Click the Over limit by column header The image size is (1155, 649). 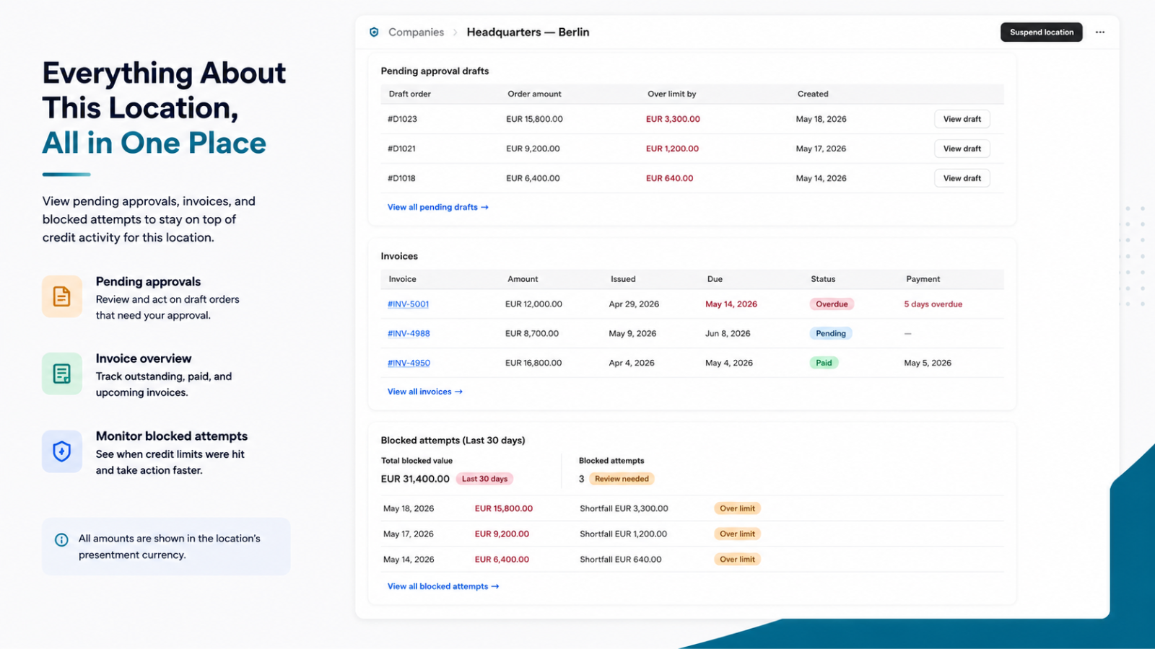pos(671,94)
